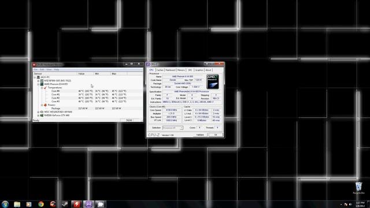Click the MSI motherboard chip icon
370x208 pixels.
[42, 81]
